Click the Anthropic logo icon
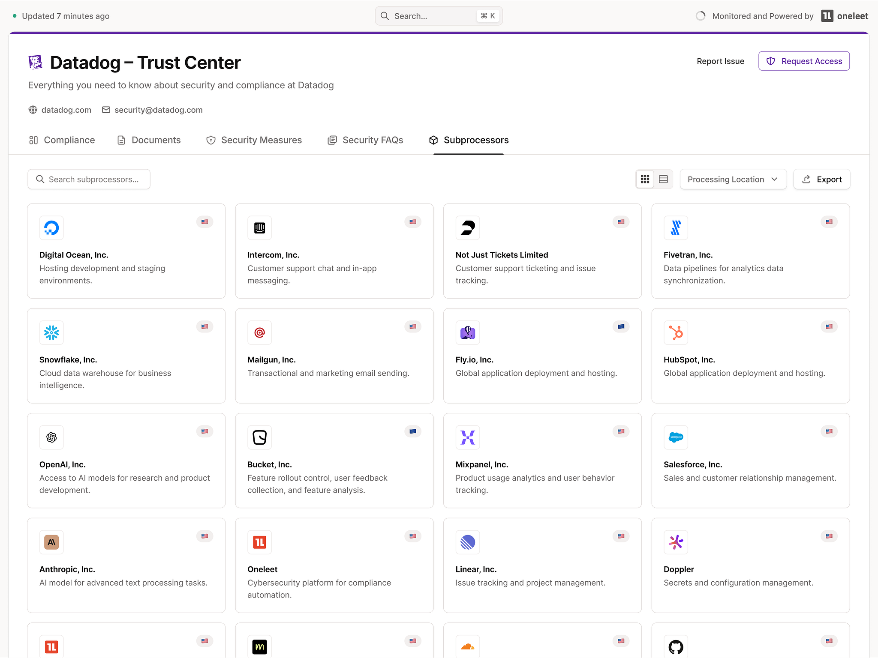The height and width of the screenshot is (658, 878). click(51, 542)
